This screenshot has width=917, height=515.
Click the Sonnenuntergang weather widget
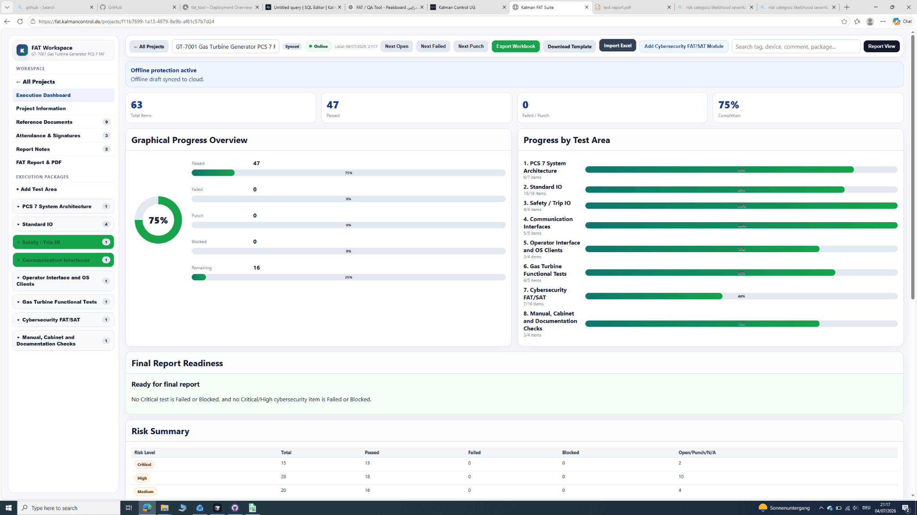tap(784, 508)
